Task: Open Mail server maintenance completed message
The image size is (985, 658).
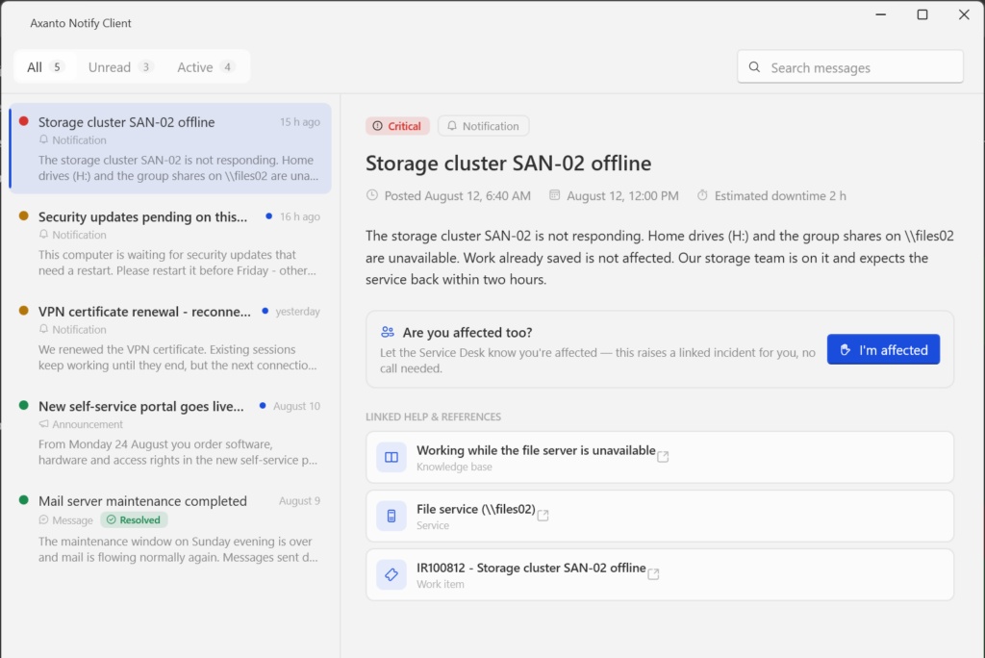Action: coord(171,529)
